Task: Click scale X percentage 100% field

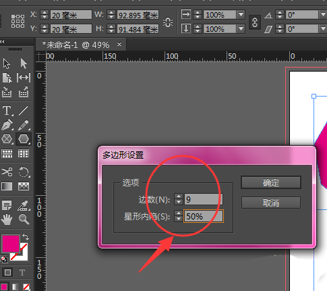Action: coord(220,15)
